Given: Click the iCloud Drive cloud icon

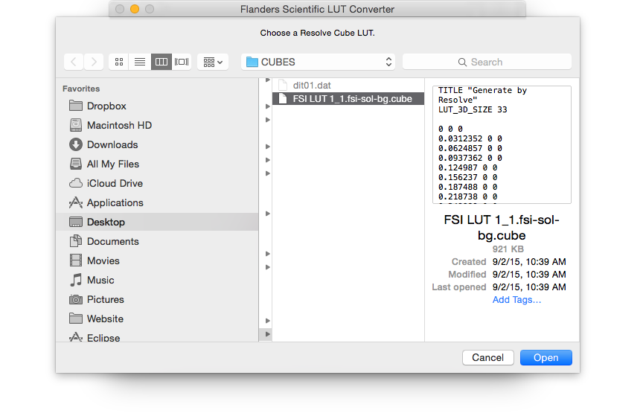Looking at the screenshot, I should pyautogui.click(x=75, y=183).
